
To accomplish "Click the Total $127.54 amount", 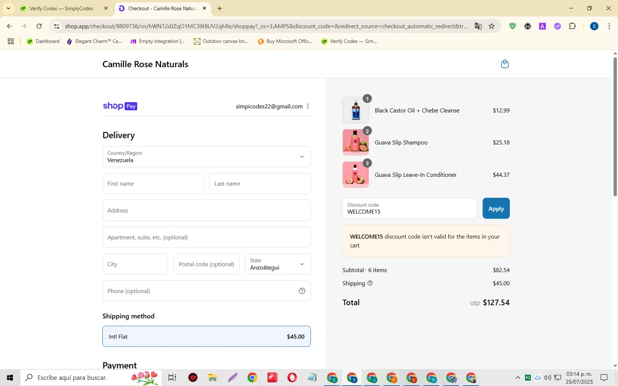I will [x=496, y=302].
